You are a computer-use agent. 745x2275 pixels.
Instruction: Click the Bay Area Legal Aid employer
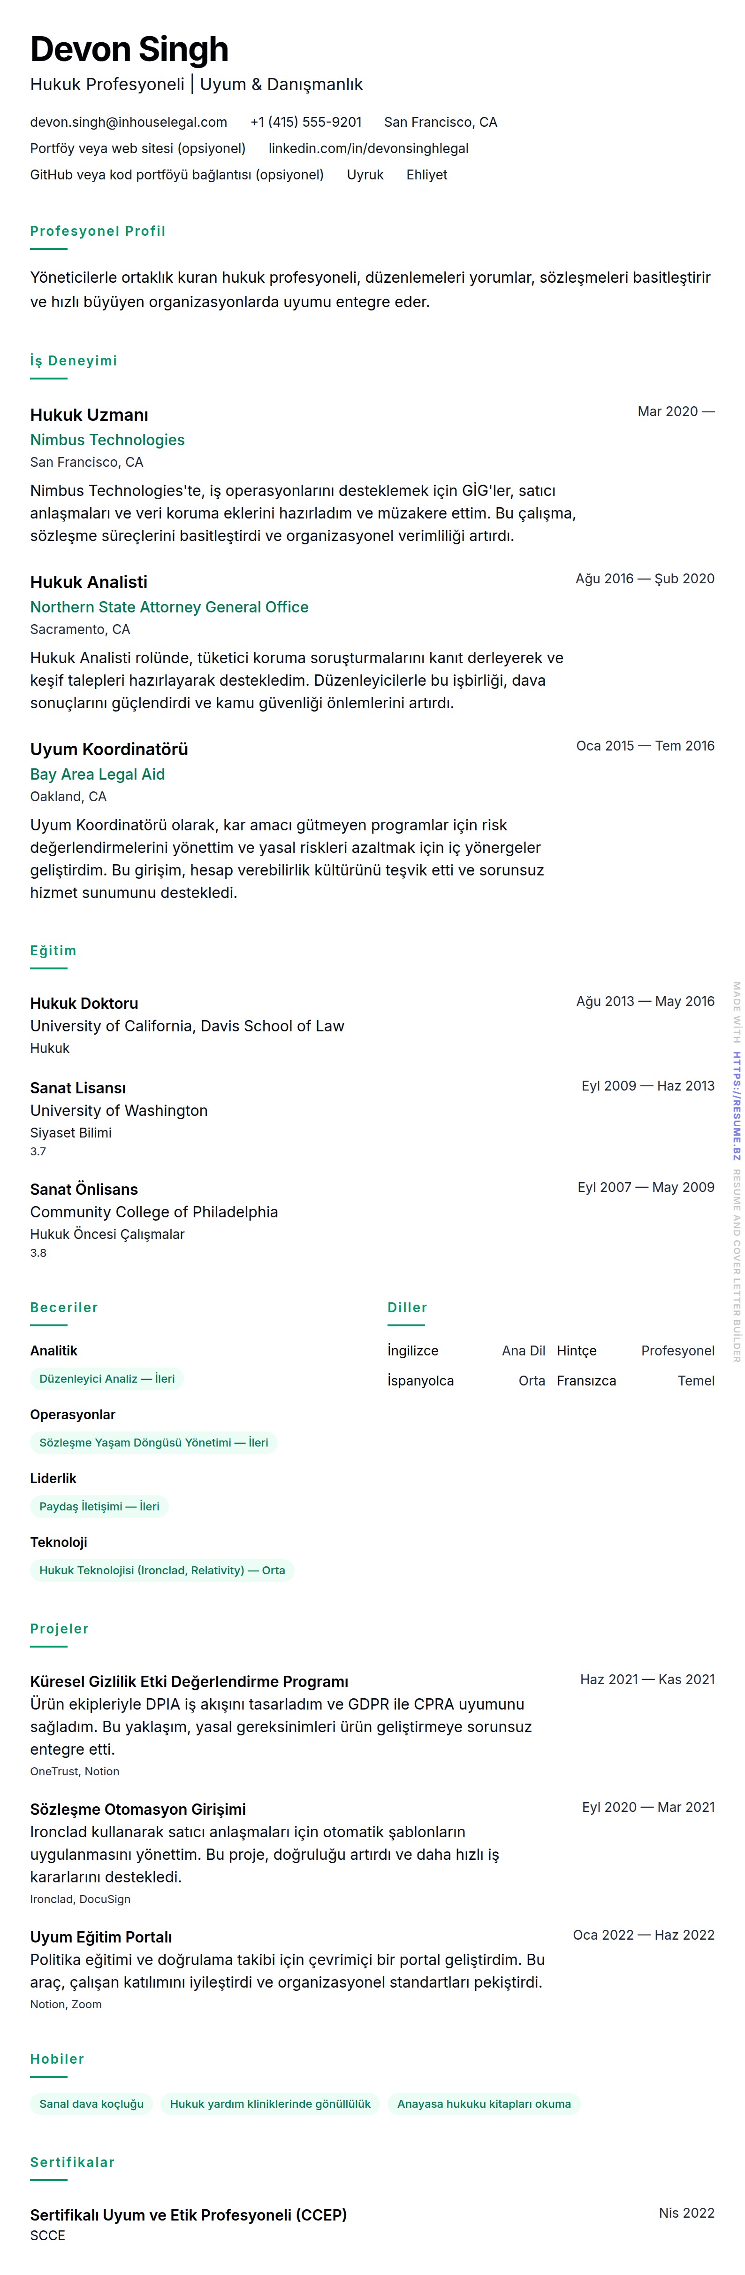[97, 774]
